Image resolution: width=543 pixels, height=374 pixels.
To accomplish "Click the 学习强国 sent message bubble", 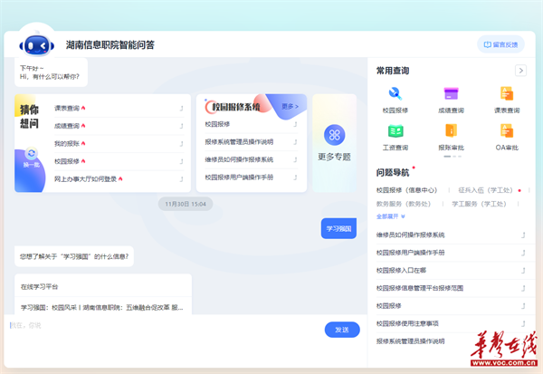I will [338, 228].
